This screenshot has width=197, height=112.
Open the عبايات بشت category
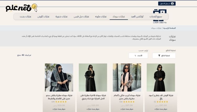tap(25, 16)
